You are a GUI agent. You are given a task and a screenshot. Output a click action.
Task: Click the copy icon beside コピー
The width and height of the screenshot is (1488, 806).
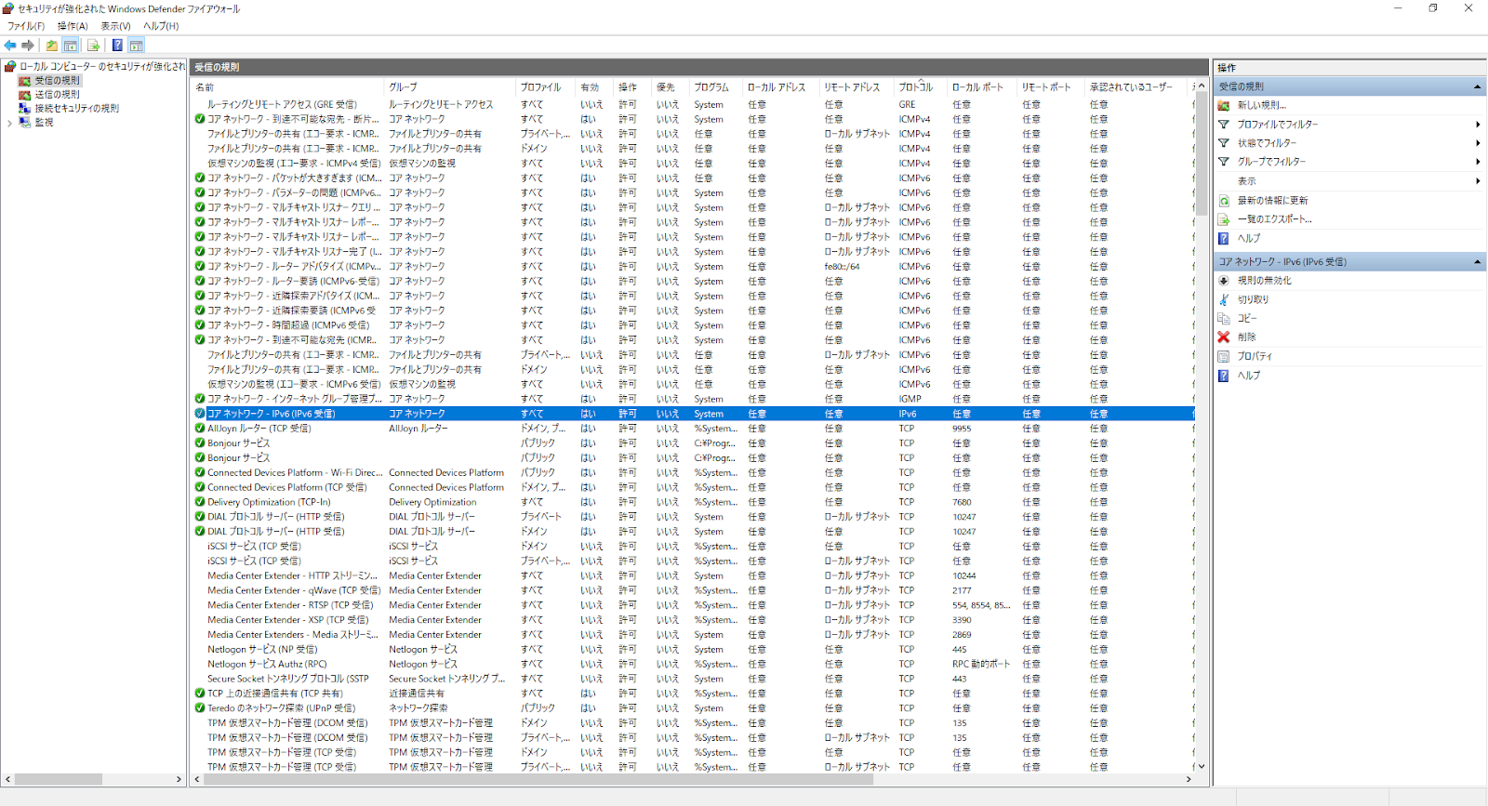click(x=1224, y=318)
